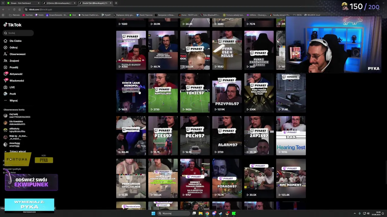Open File Explorer from taskbar

200,213
